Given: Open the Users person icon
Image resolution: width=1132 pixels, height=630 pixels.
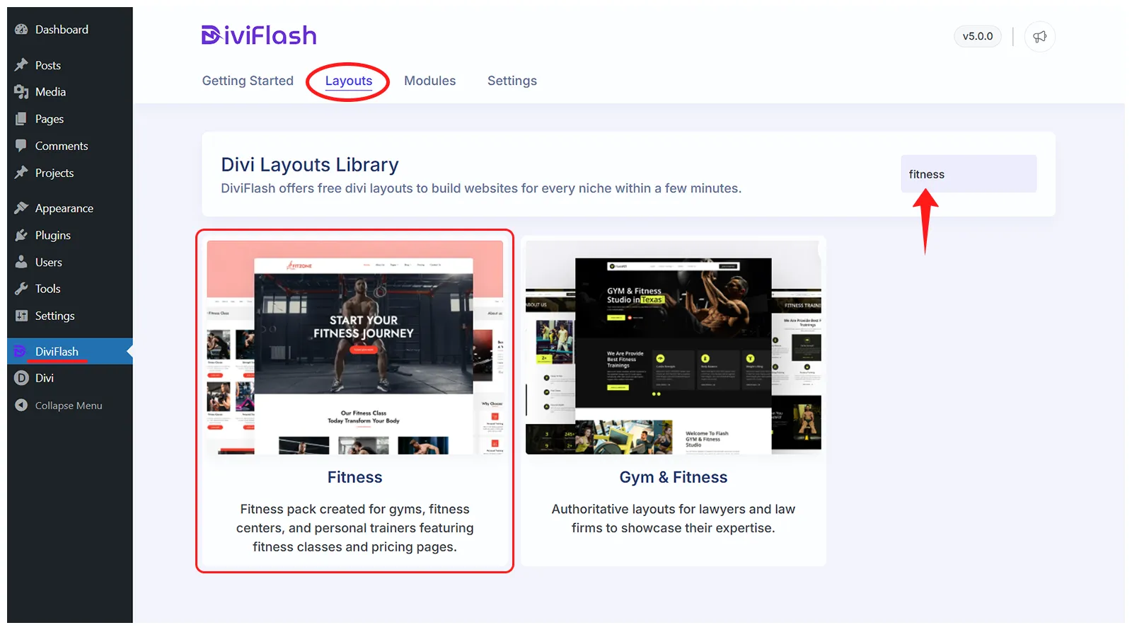Looking at the screenshot, I should [x=21, y=262].
